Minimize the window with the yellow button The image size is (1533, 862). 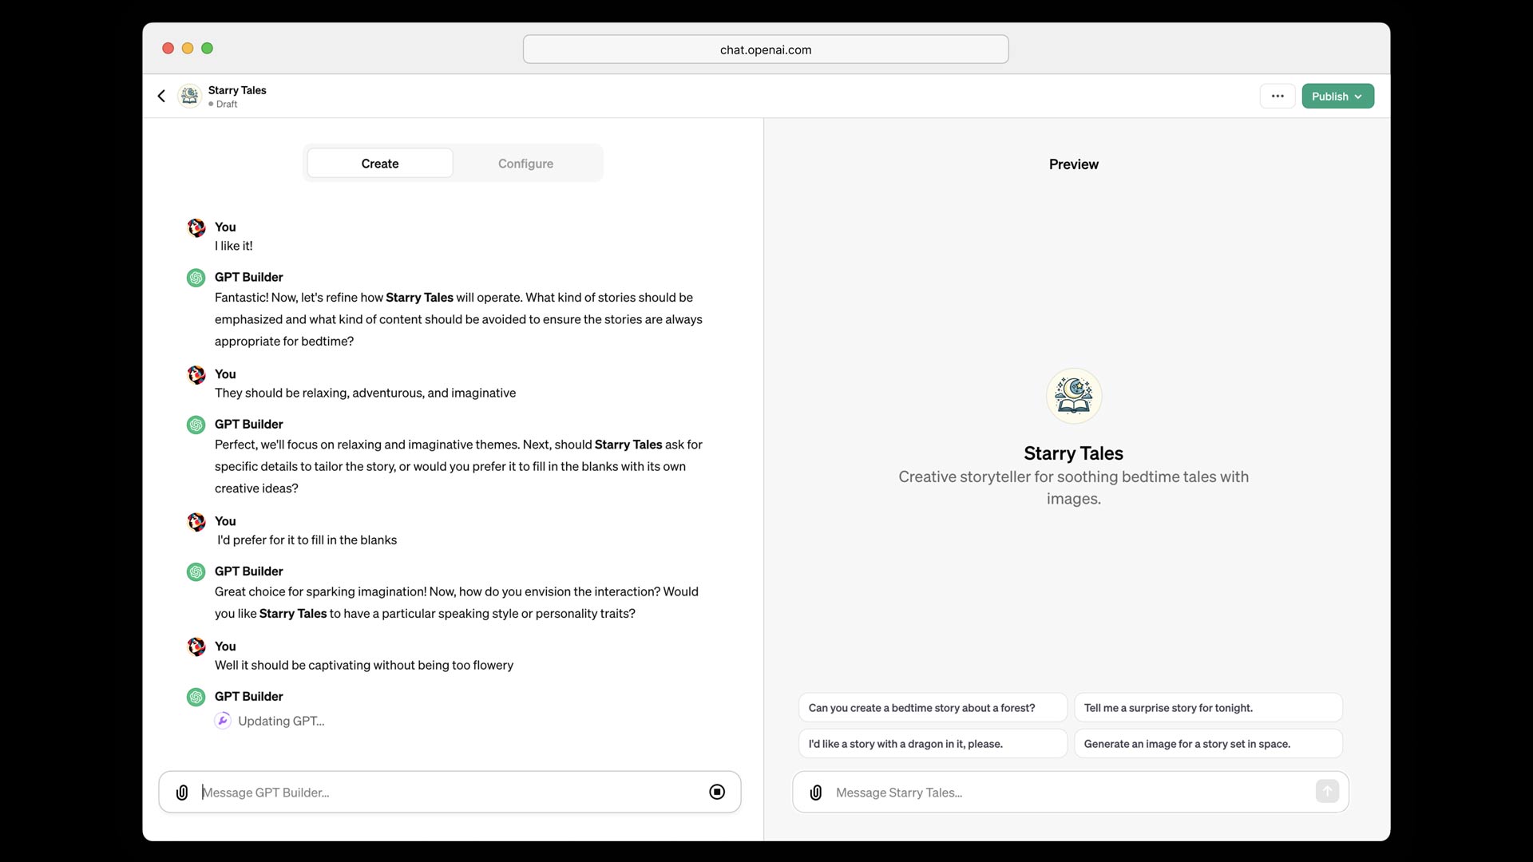(188, 48)
